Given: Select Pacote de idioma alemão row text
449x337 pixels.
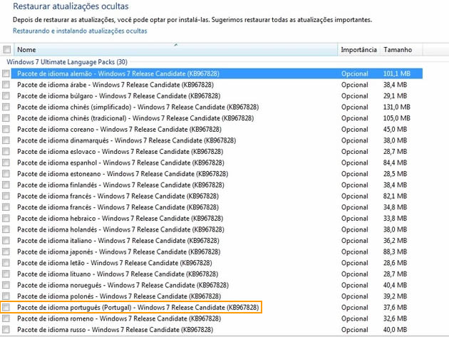Looking at the screenshot, I should (x=118, y=73).
